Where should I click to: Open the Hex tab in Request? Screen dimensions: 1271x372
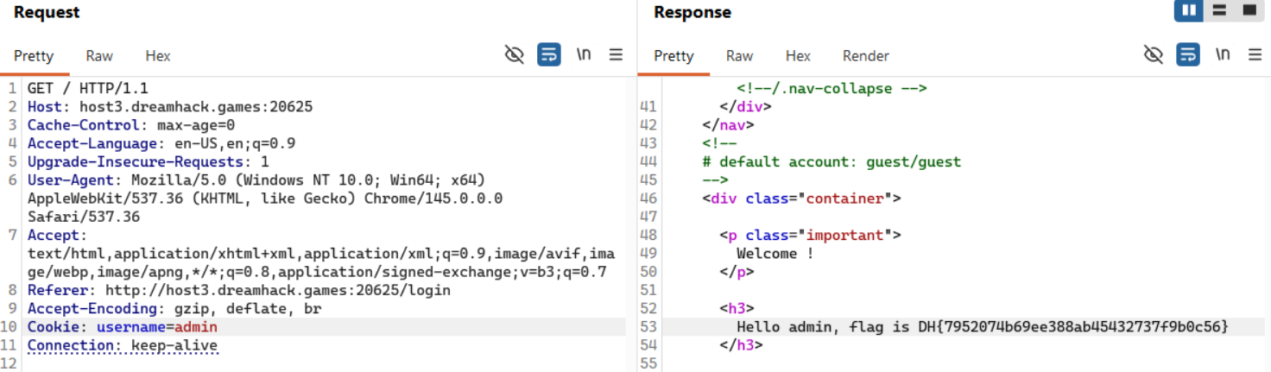click(x=158, y=56)
